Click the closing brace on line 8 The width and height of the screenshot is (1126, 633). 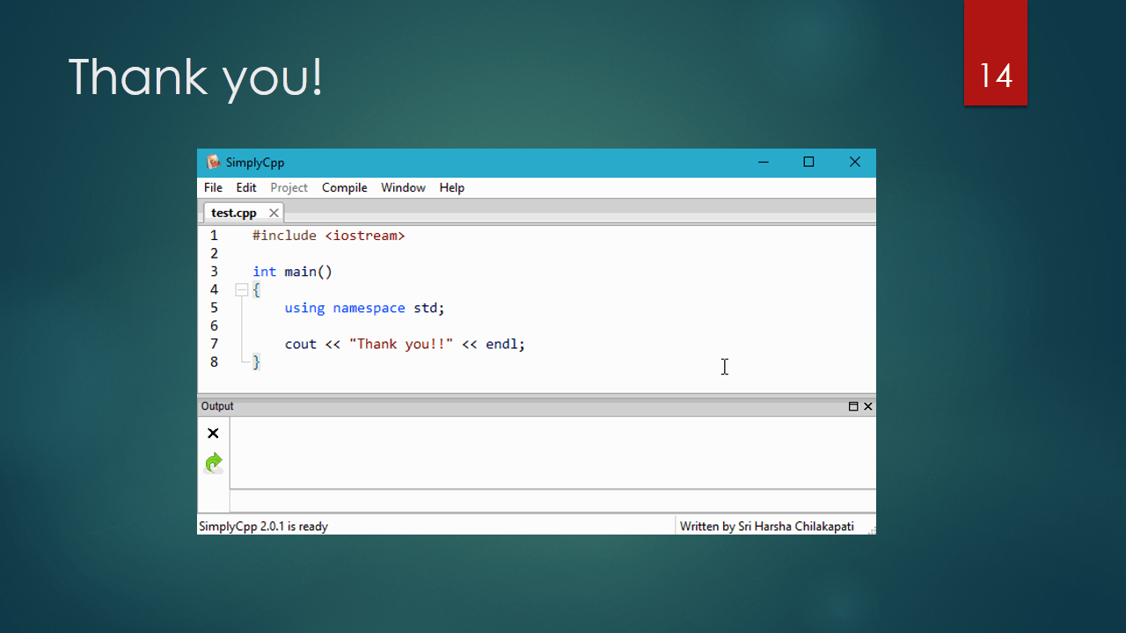(x=257, y=361)
